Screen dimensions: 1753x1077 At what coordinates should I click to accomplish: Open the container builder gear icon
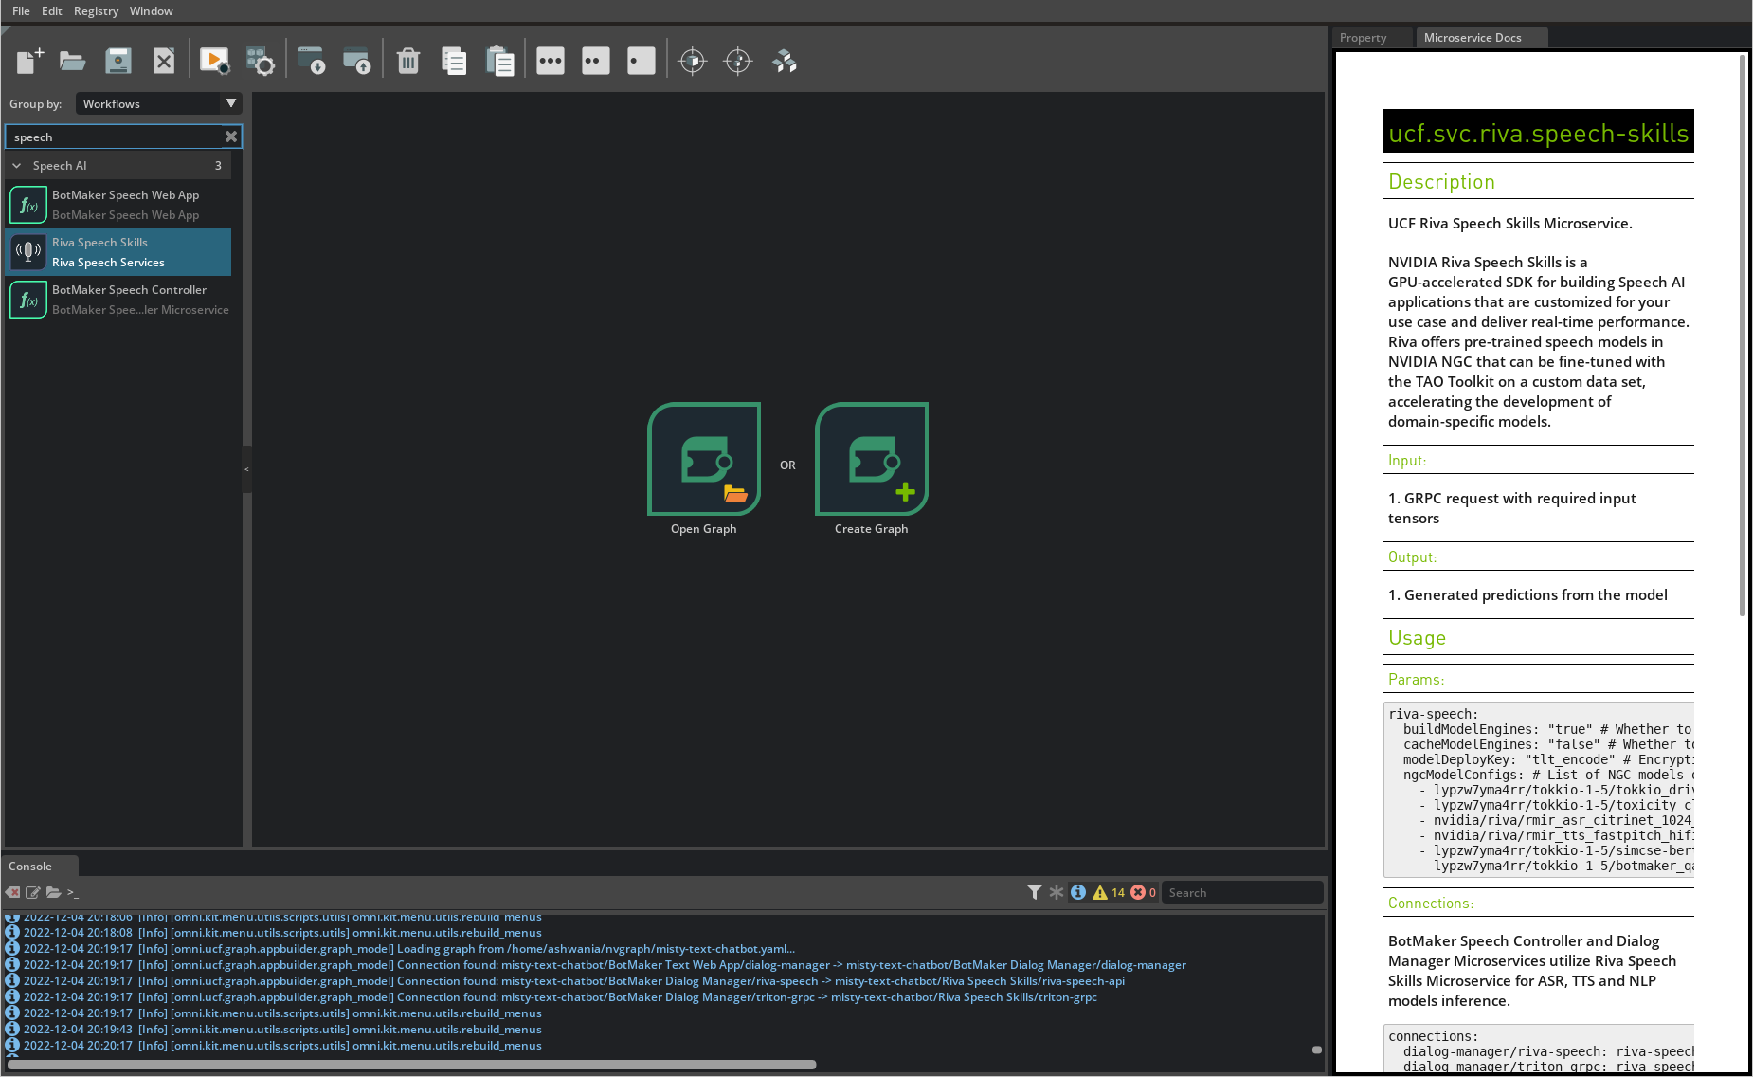coord(261,62)
